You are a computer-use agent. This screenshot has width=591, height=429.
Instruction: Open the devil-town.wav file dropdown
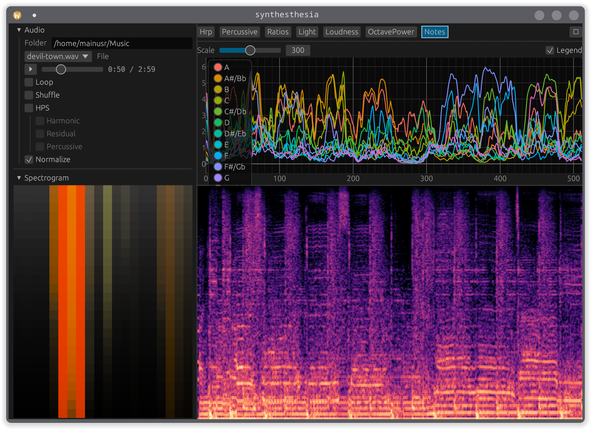coord(58,56)
